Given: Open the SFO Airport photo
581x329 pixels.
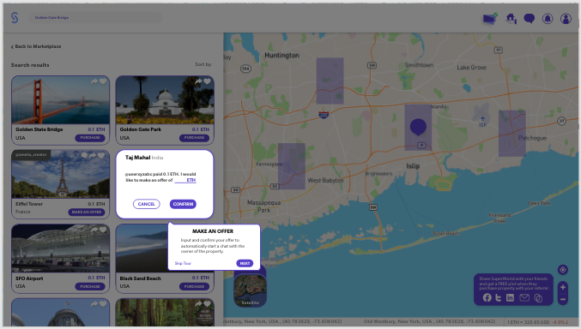Looking at the screenshot, I should pyautogui.click(x=60, y=248).
